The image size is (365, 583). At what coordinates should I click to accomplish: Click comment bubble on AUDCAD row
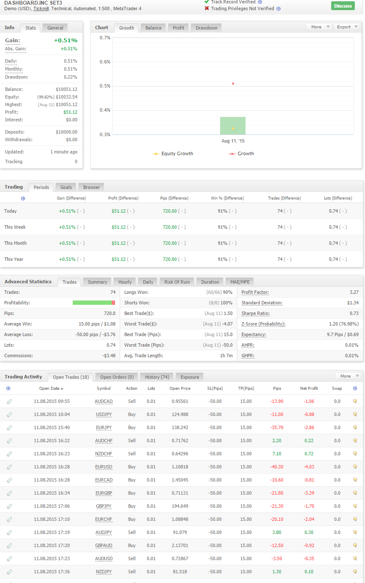pos(355,401)
